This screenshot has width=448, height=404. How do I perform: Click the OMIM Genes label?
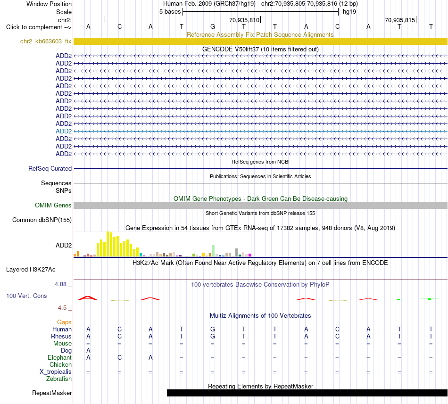click(53, 205)
